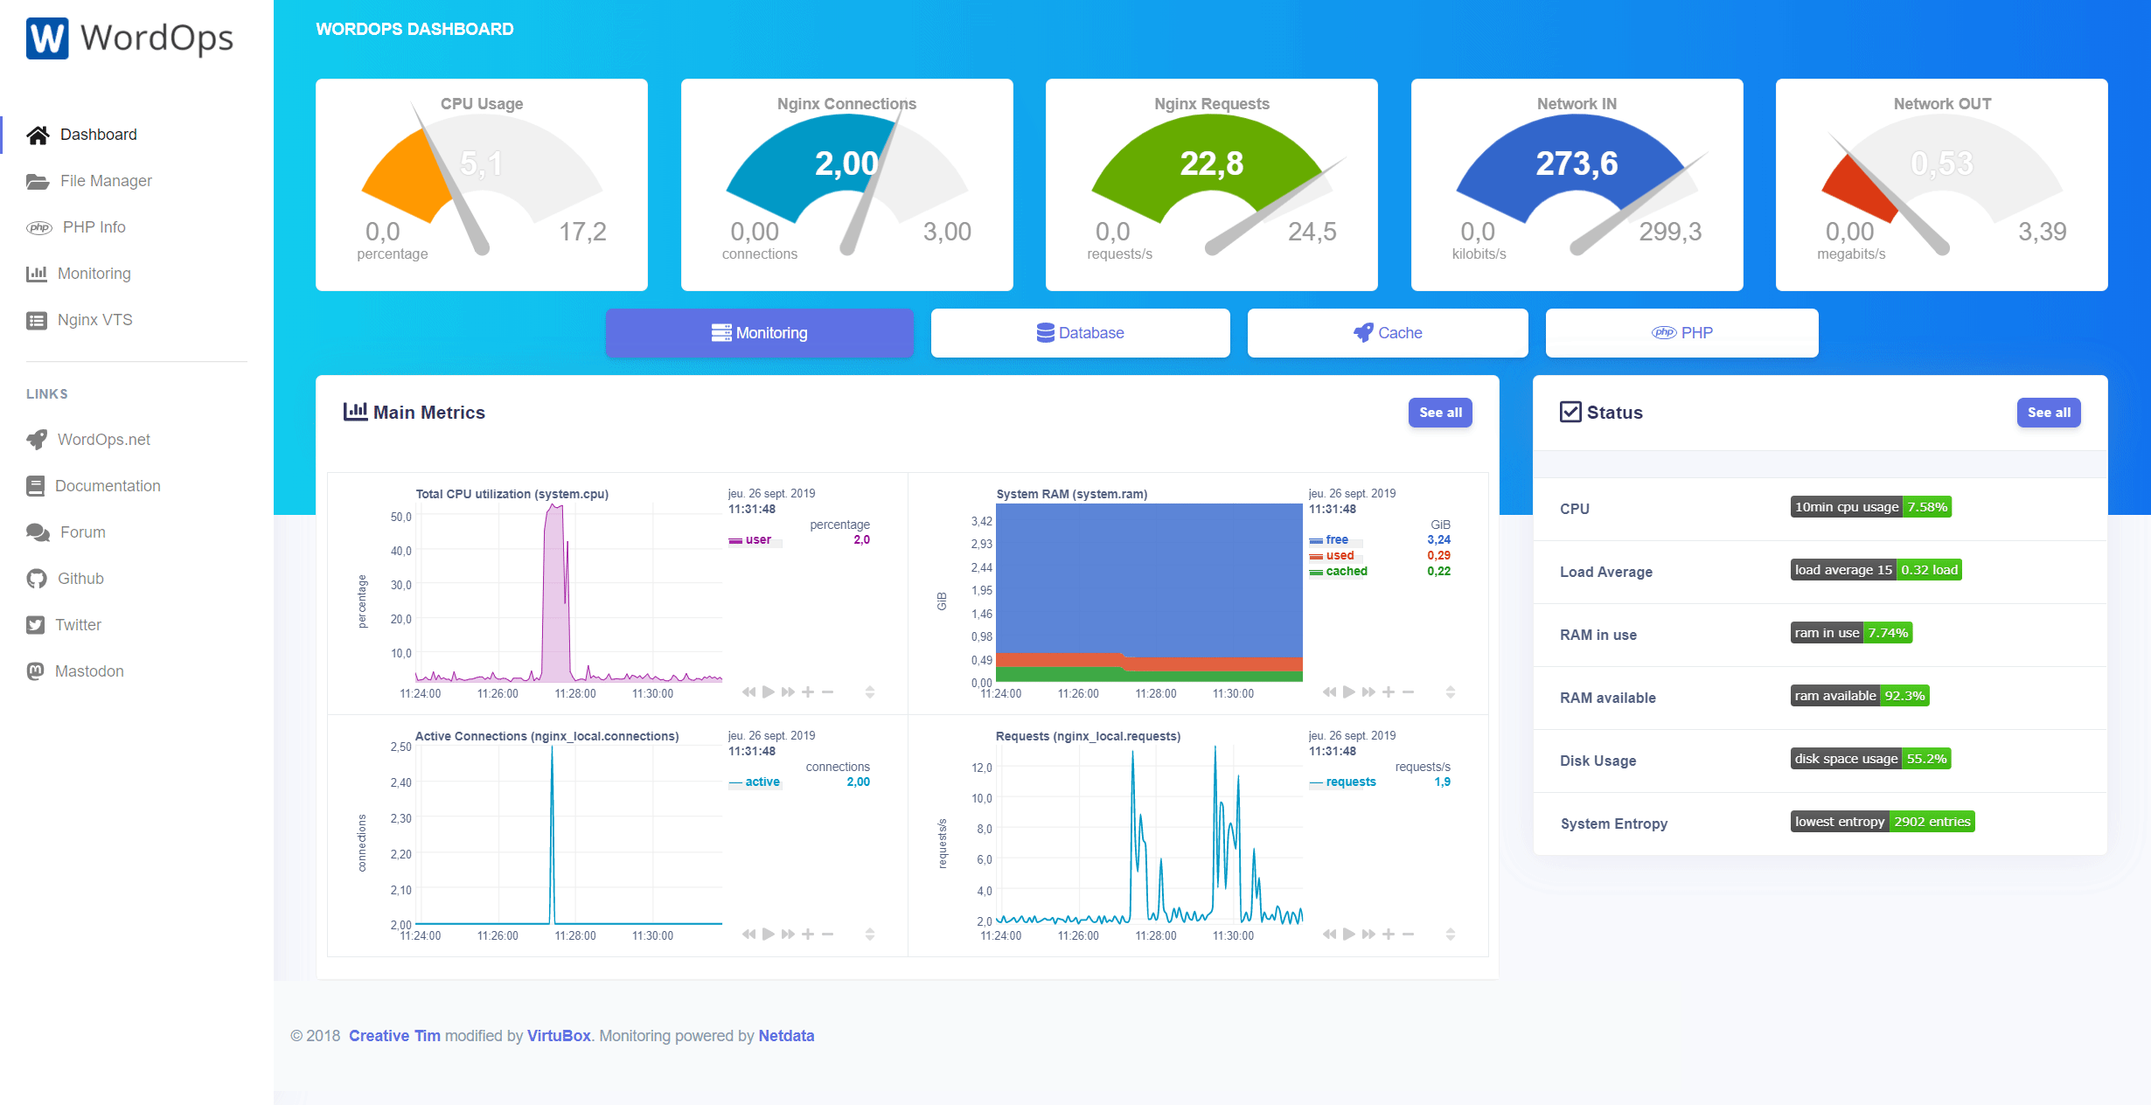The image size is (2151, 1105).
Task: Click See all in Status panel
Action: [x=2048, y=413]
